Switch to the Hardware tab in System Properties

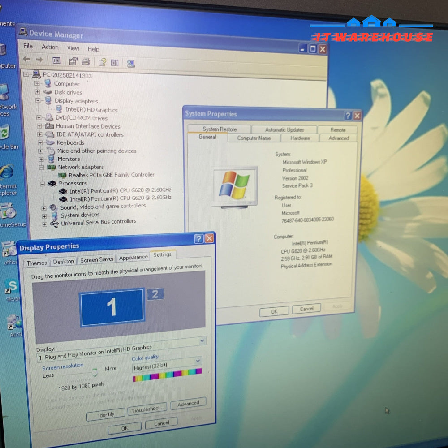[300, 138]
